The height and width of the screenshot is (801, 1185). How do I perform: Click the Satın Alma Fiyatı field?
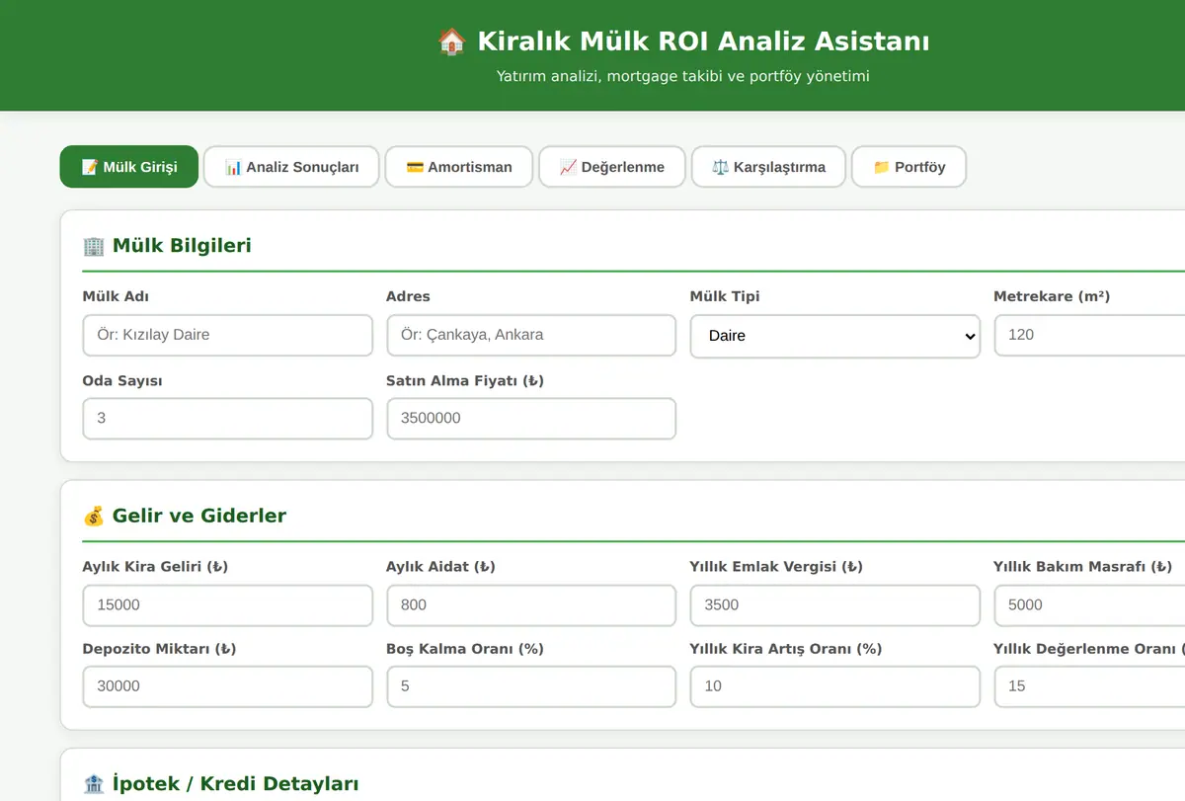(x=531, y=418)
